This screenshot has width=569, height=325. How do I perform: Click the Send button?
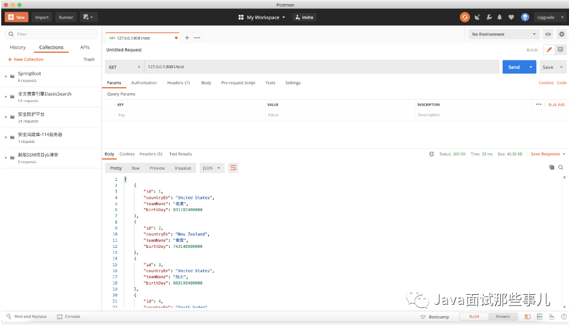pos(514,67)
